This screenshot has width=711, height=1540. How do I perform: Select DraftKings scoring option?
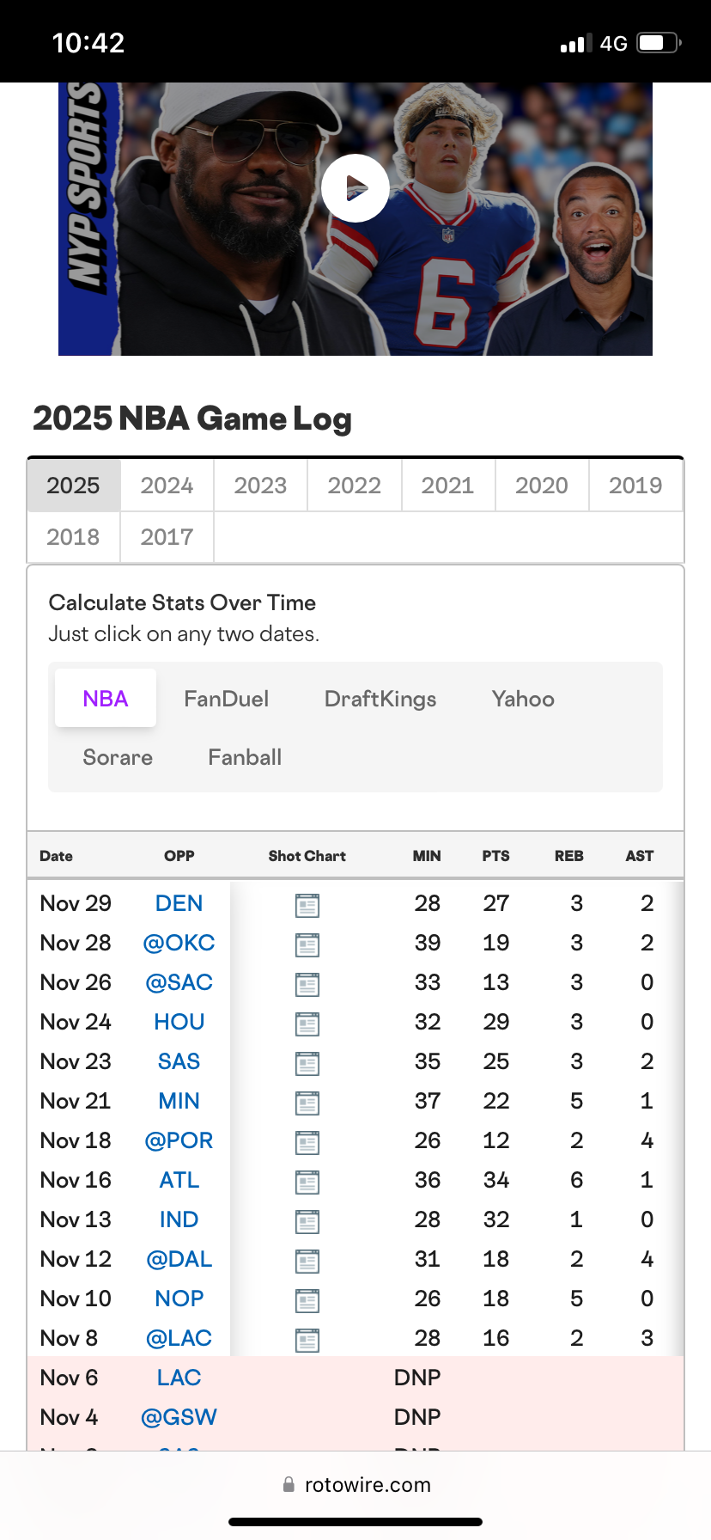[x=380, y=699]
